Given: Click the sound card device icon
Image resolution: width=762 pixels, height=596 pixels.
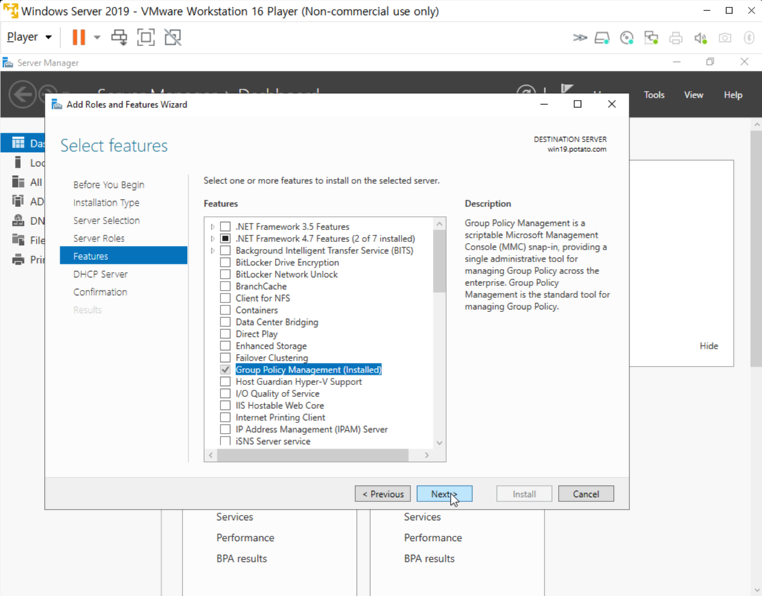Looking at the screenshot, I should (700, 37).
